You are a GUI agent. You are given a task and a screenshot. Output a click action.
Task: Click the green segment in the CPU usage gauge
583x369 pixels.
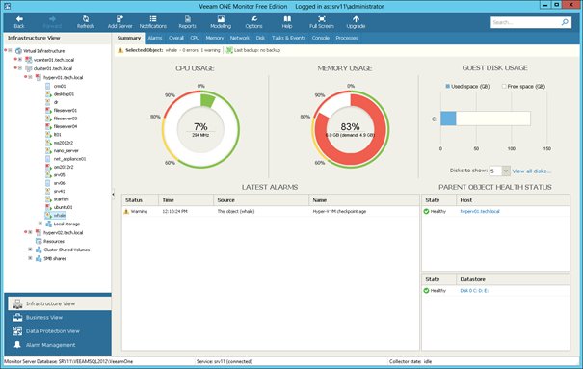point(207,101)
